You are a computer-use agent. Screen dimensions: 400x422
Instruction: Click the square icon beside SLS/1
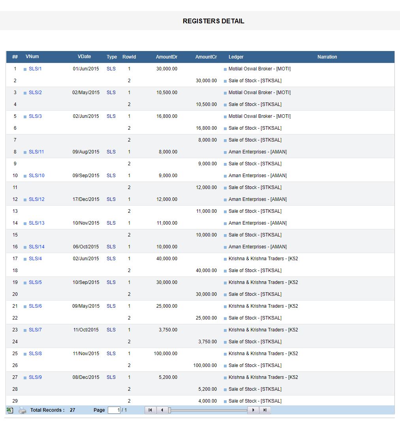25,69
